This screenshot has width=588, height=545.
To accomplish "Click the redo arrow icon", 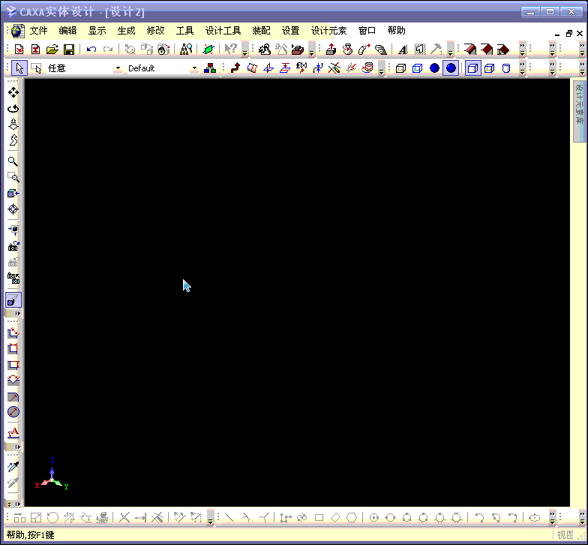I will click(108, 50).
